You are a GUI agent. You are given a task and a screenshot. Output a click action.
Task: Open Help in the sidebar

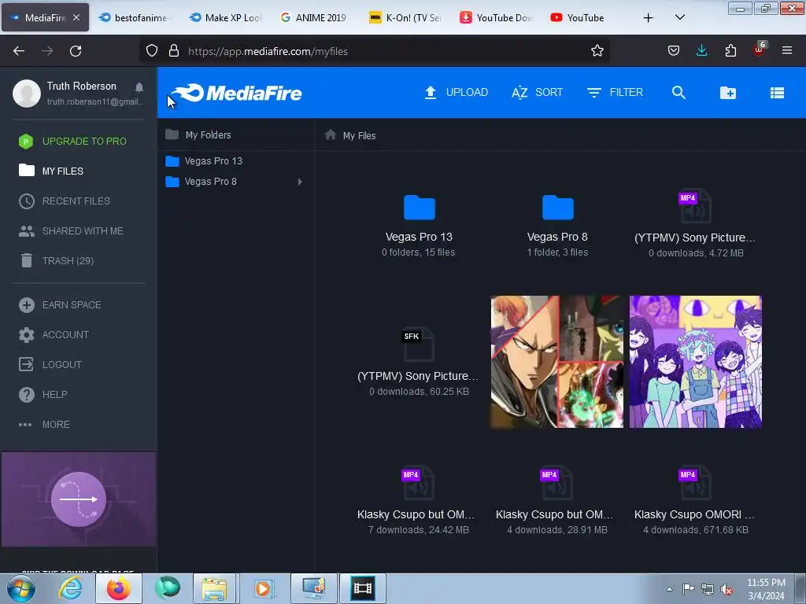(x=43, y=395)
